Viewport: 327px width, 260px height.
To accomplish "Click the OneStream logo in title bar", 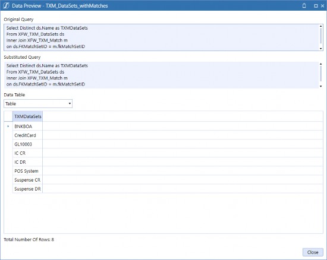I will [6, 5].
